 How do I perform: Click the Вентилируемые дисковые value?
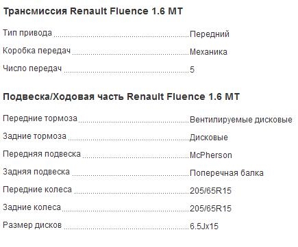(241, 120)
